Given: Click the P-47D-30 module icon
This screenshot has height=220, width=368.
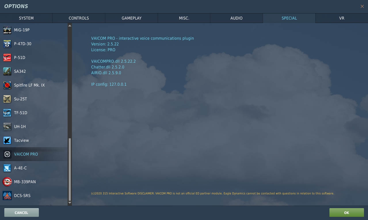Looking at the screenshot, I should pos(7,44).
